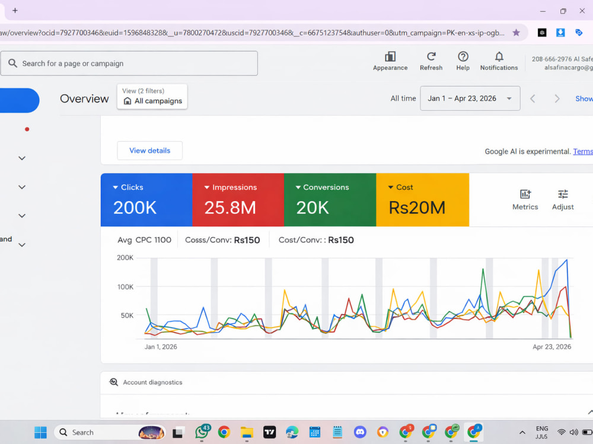Click the dark square extension icon in browser toolbar
The width and height of the screenshot is (593, 444).
[542, 33]
